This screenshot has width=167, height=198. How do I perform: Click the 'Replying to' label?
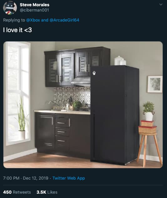tap(14, 20)
